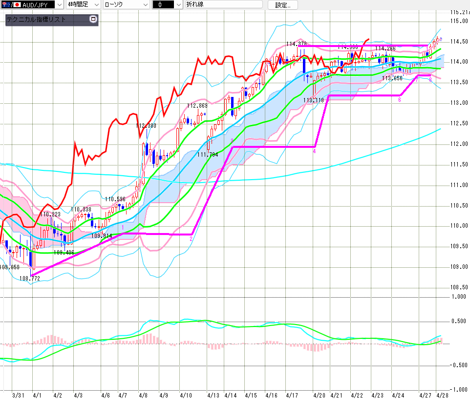Viewport: 470px width, 399px height.
Task: Click the 111.794 swing low label
Action: 207,155
